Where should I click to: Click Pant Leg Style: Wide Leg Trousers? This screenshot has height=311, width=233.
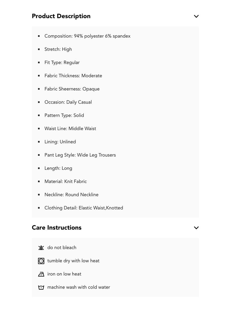click(x=80, y=155)
